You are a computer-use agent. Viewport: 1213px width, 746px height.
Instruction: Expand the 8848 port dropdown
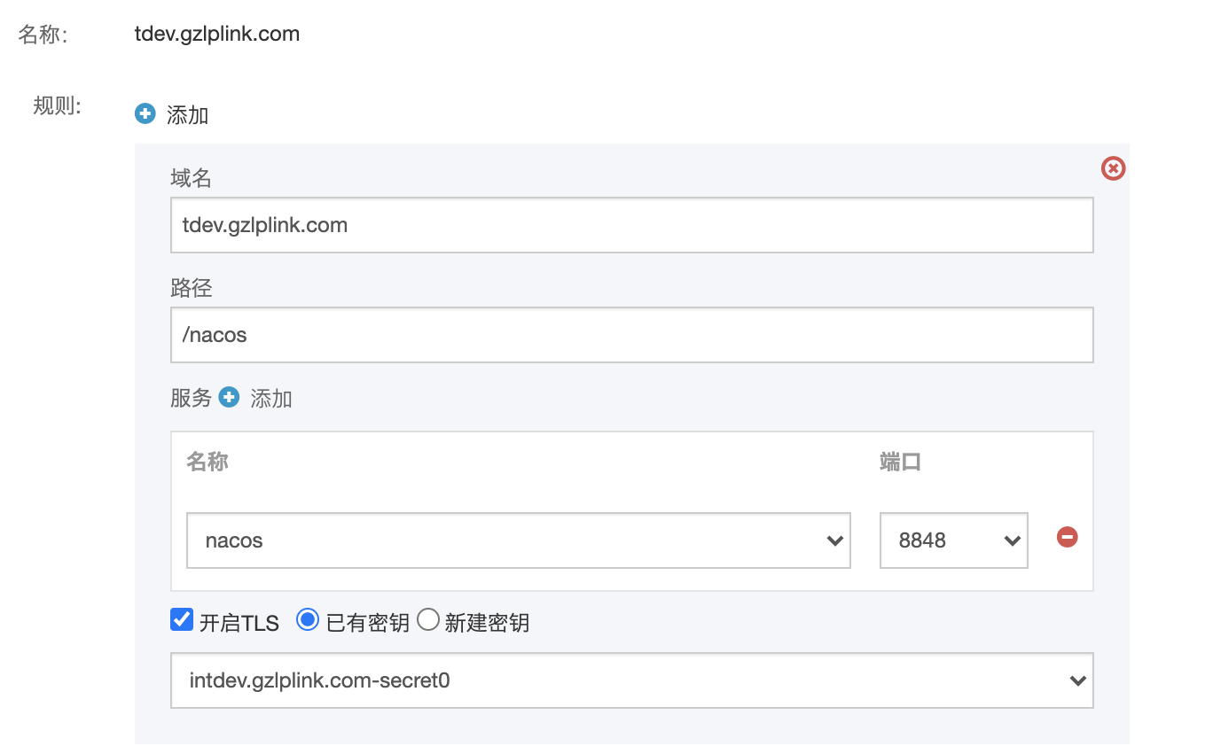click(x=953, y=540)
